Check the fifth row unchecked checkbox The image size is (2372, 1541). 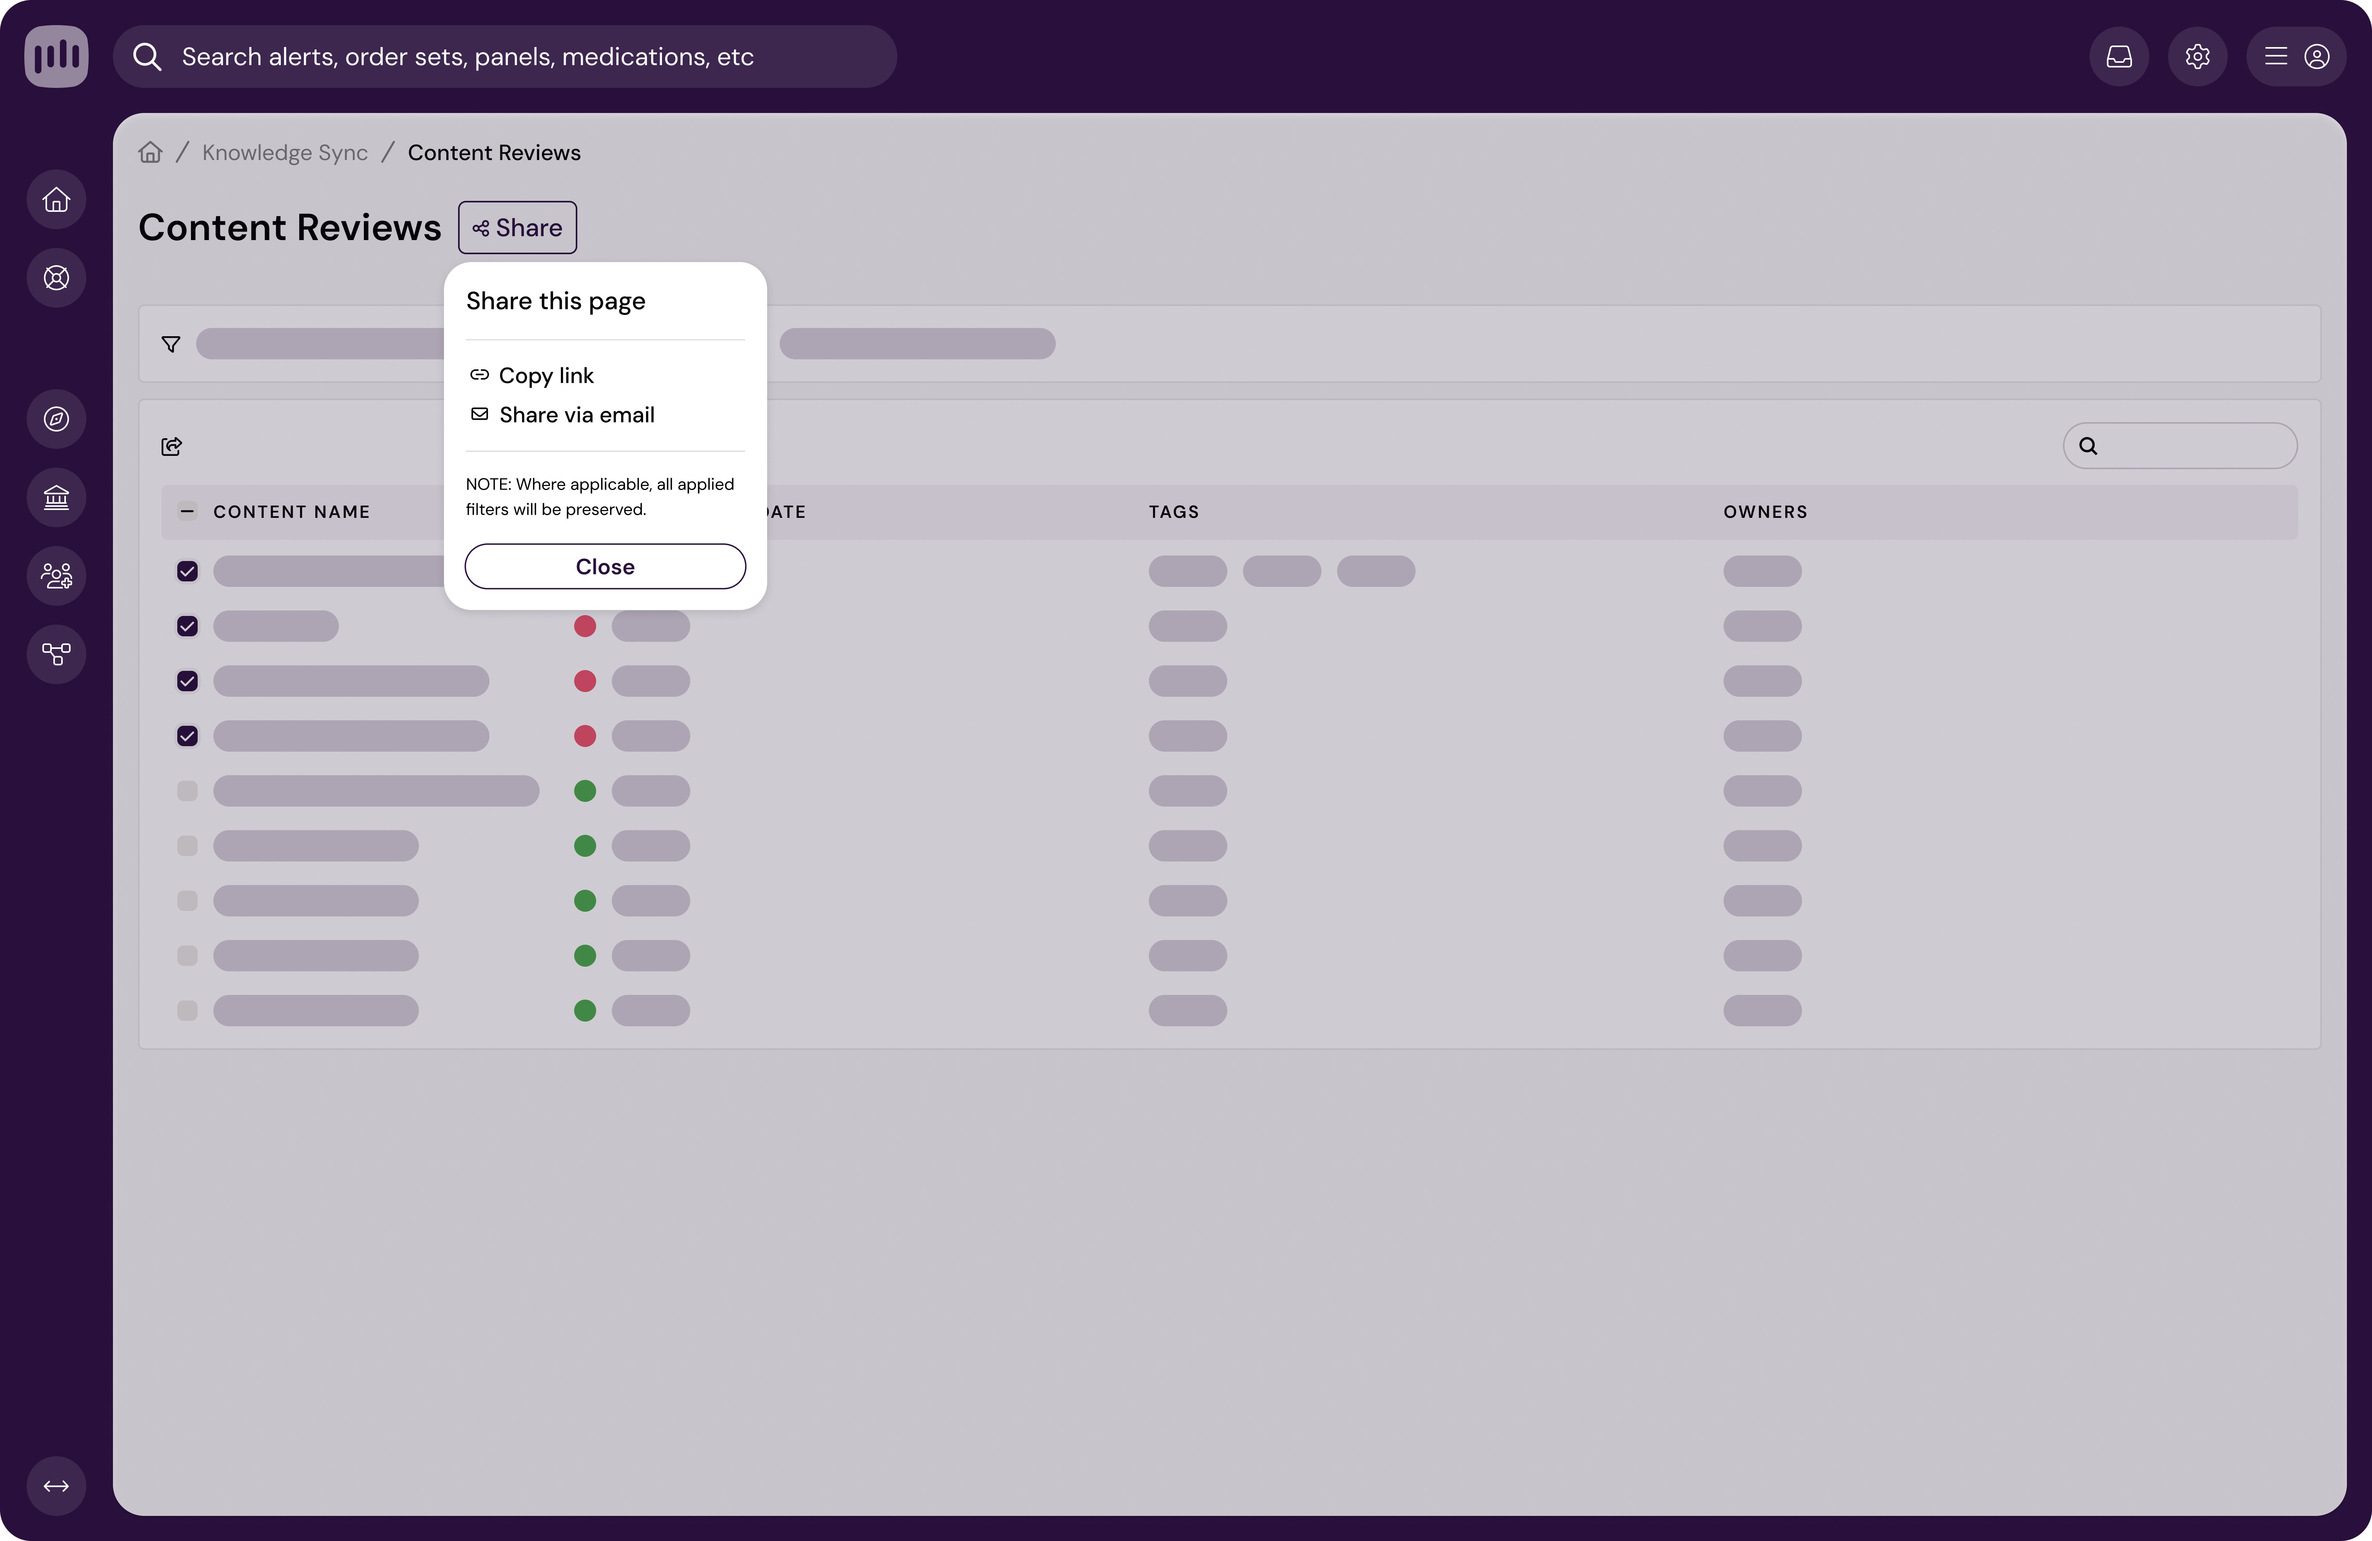click(187, 791)
